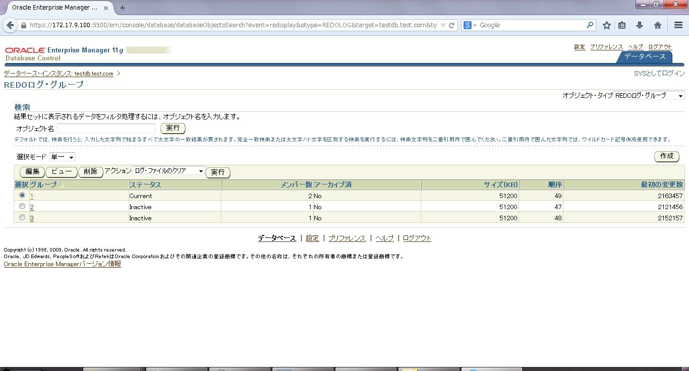
Task: Open the プリファレンス link in the page header
Action: pos(606,47)
